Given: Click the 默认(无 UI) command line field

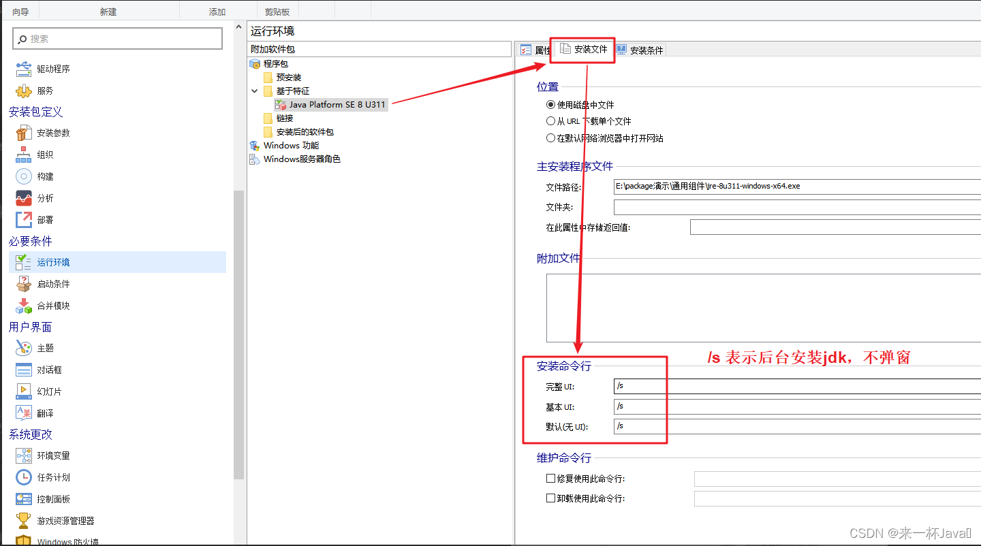Looking at the screenshot, I should click(x=797, y=427).
